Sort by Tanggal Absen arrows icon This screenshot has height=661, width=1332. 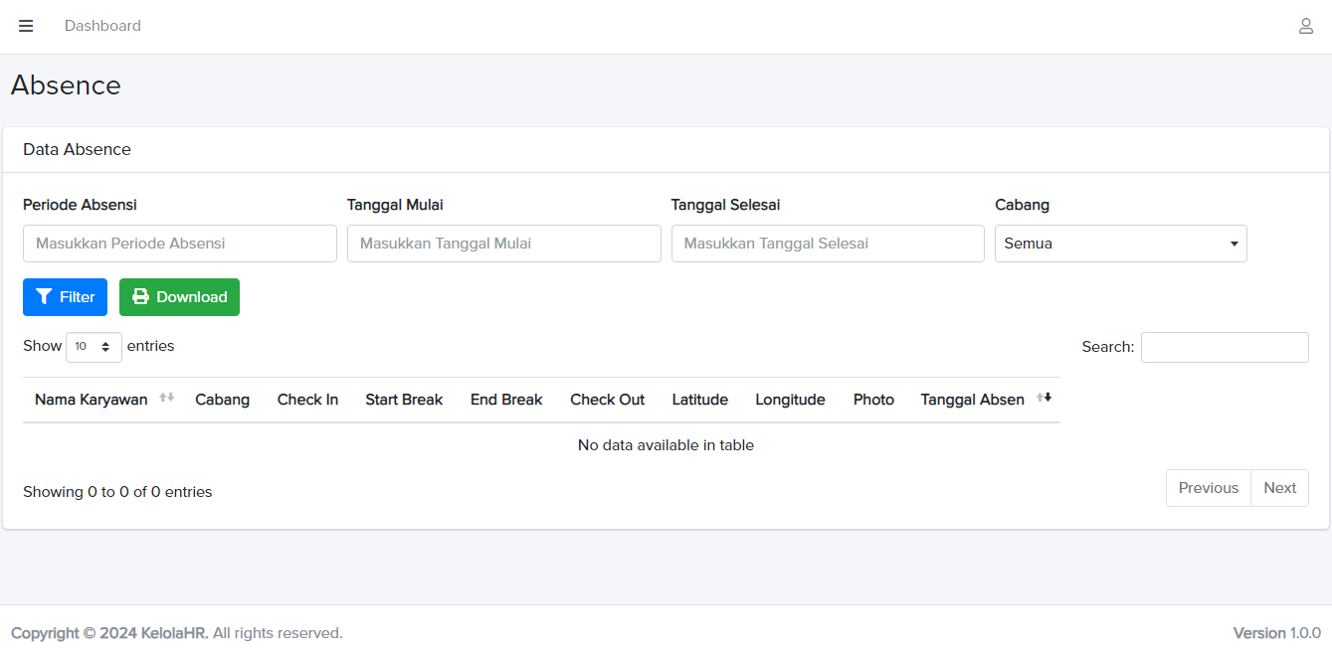point(1044,398)
